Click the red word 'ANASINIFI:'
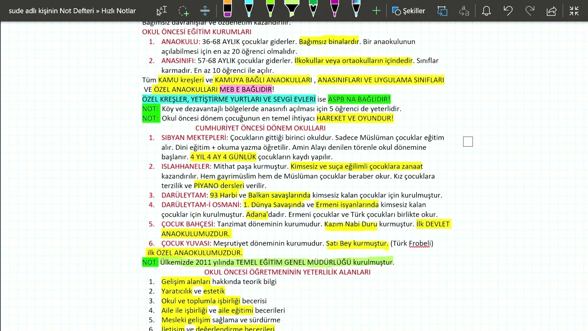Image resolution: width=588 pixels, height=331 pixels. pyautogui.click(x=179, y=60)
